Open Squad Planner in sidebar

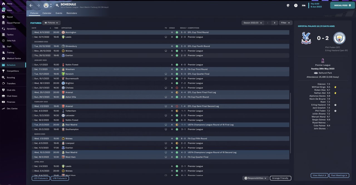click(x=13, y=23)
